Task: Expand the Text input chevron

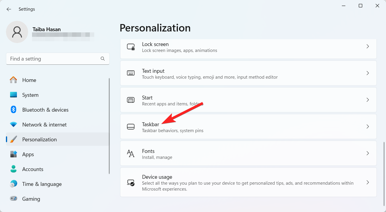Action: [x=368, y=73]
